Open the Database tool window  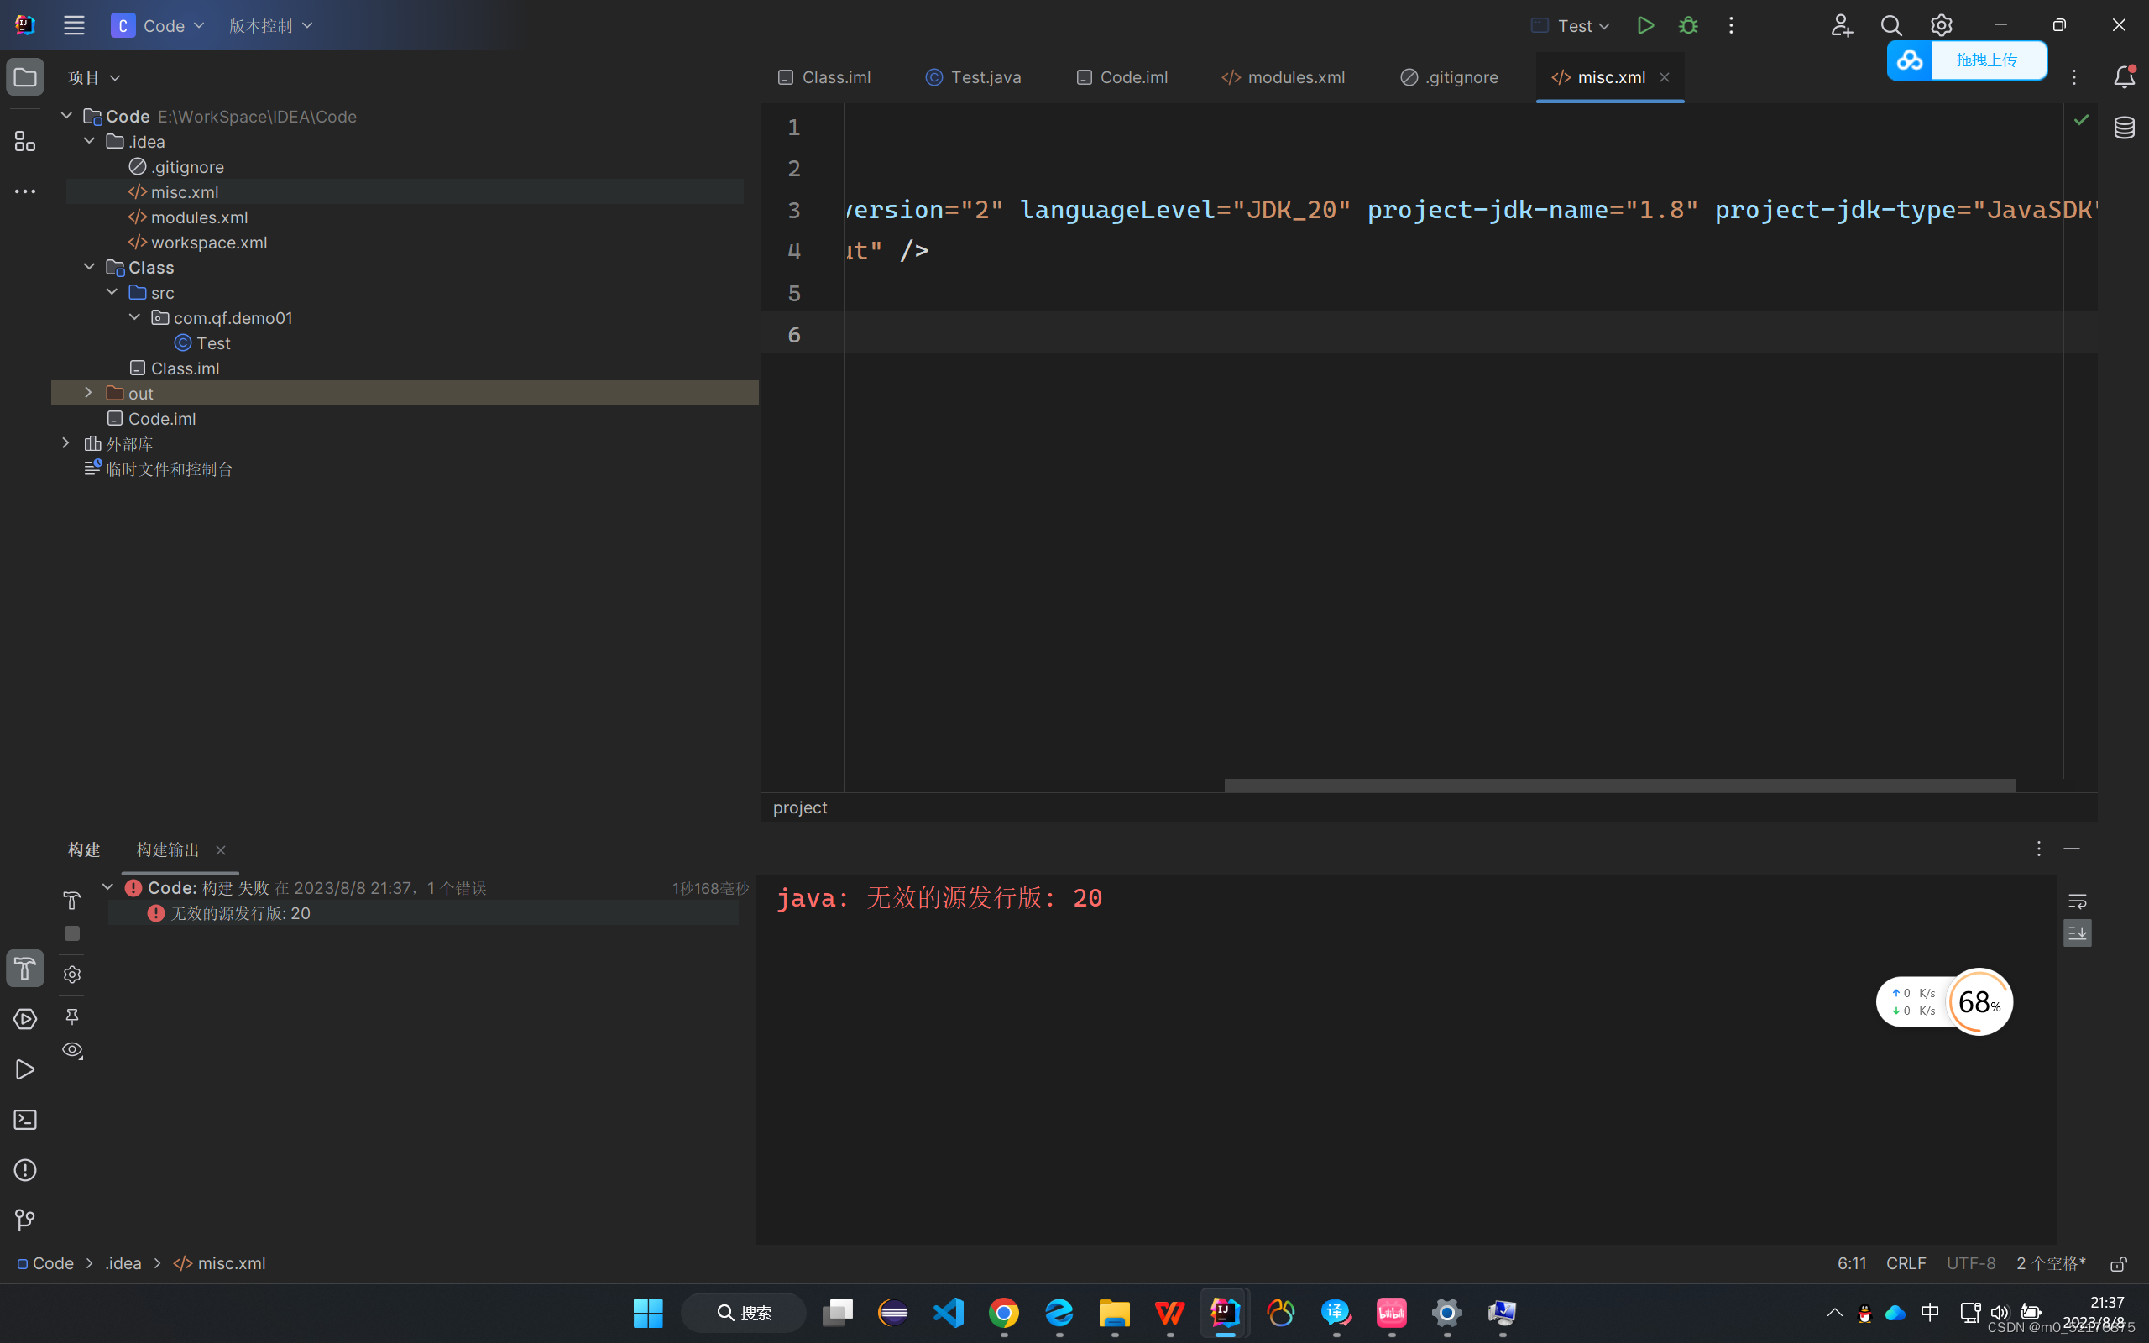pyautogui.click(x=2124, y=128)
